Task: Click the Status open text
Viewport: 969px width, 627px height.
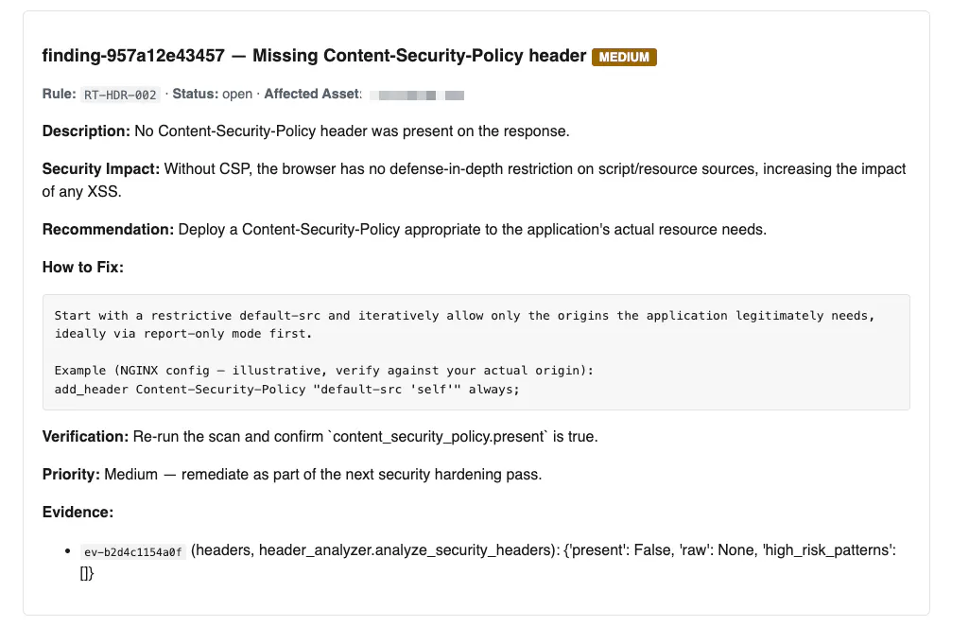Action: [x=212, y=94]
